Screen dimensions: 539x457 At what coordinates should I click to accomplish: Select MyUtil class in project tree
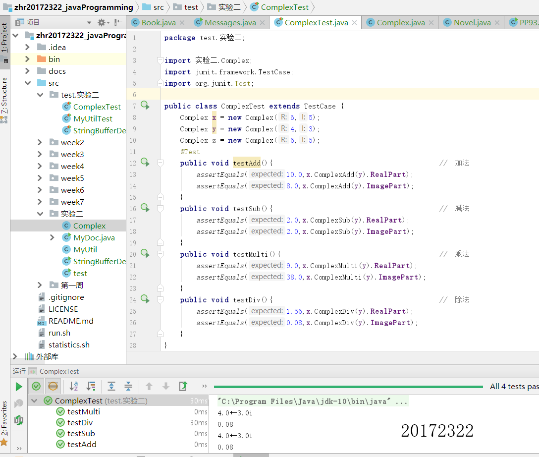80,250
